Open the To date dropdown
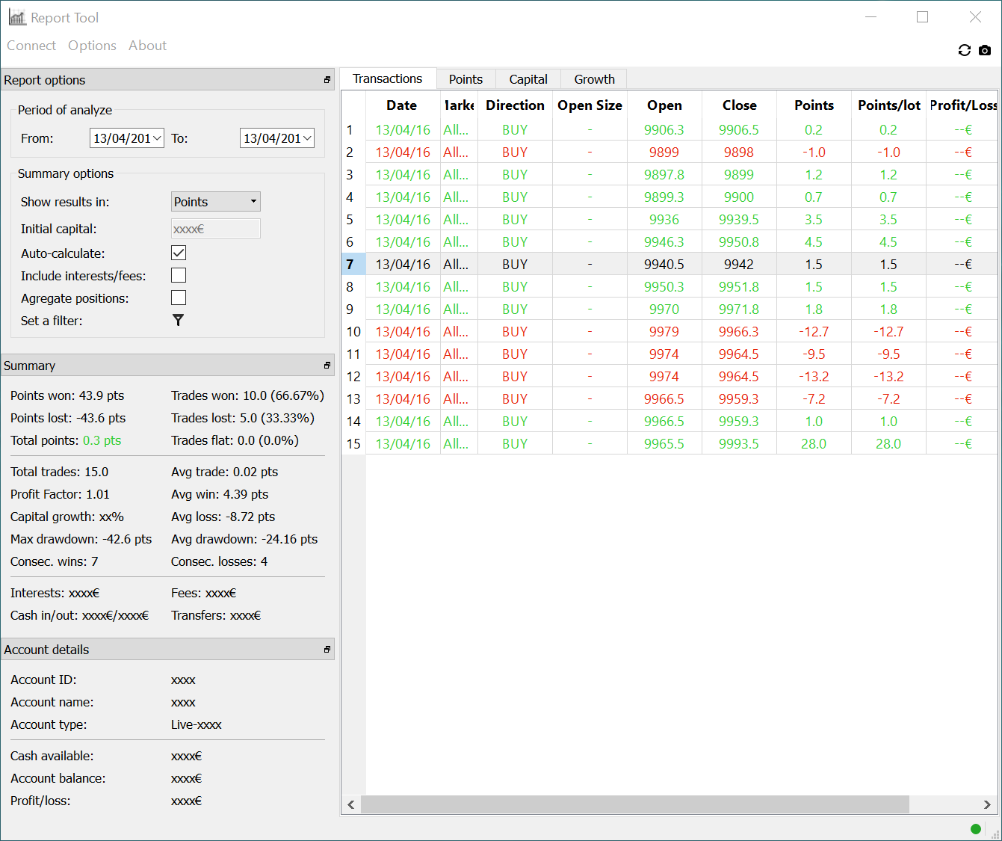The width and height of the screenshot is (1002, 841). point(307,138)
